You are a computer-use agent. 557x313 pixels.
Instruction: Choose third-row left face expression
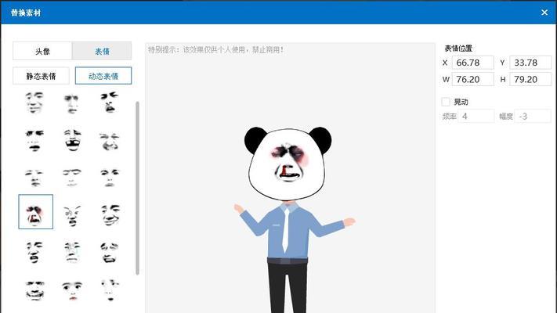[x=34, y=178]
